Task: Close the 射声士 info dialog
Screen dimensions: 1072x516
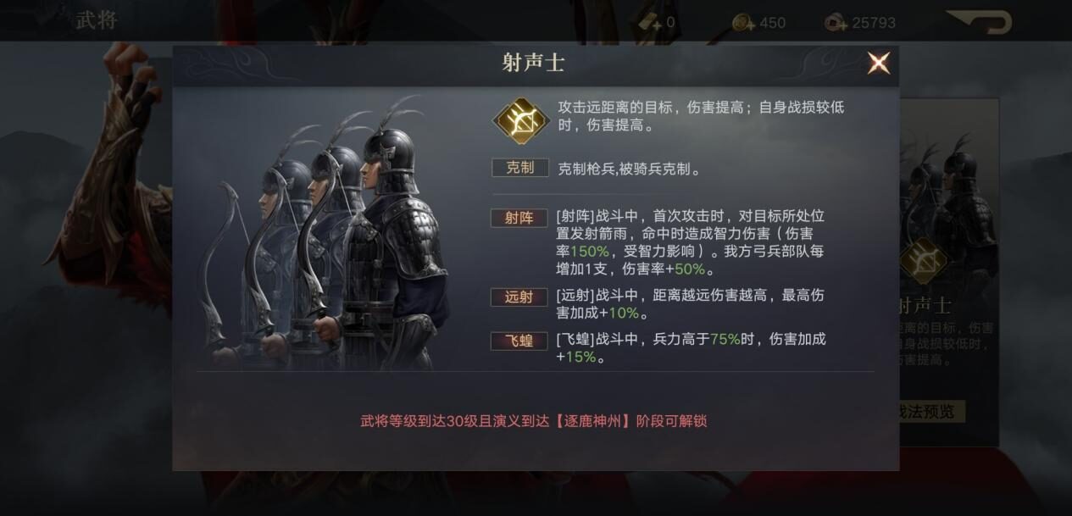Action: [x=879, y=63]
